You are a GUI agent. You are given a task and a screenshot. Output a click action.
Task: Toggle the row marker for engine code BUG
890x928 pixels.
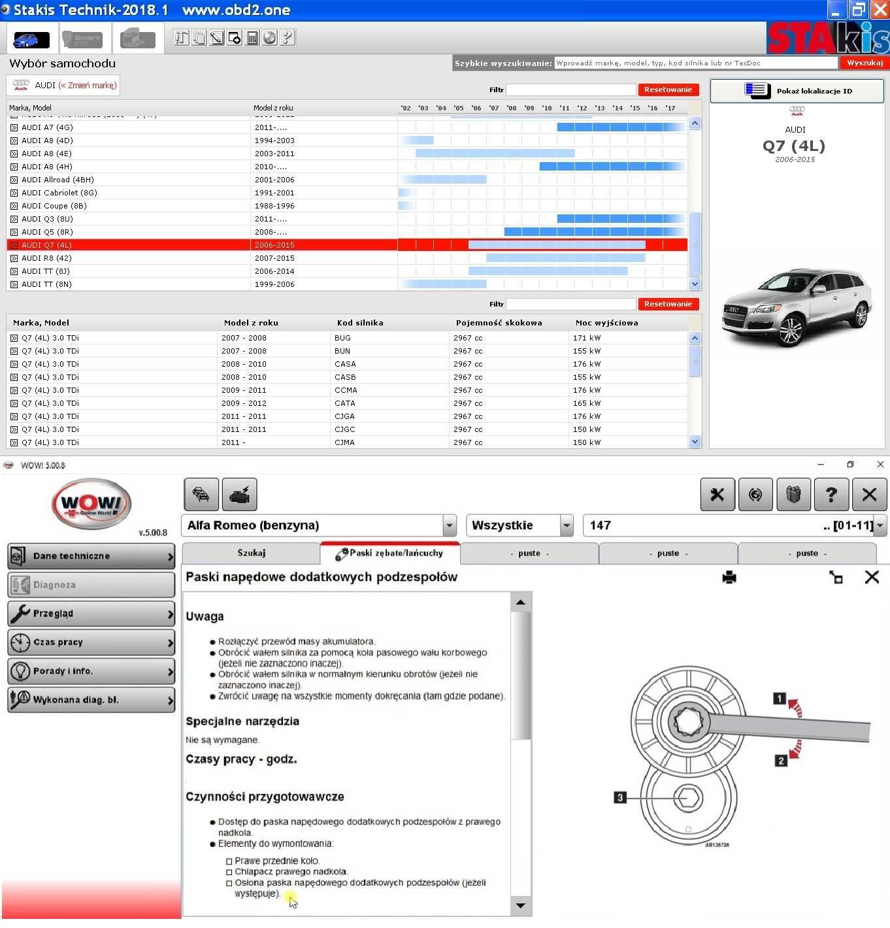14,338
